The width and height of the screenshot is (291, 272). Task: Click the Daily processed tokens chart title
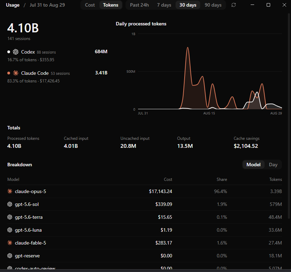click(x=141, y=24)
